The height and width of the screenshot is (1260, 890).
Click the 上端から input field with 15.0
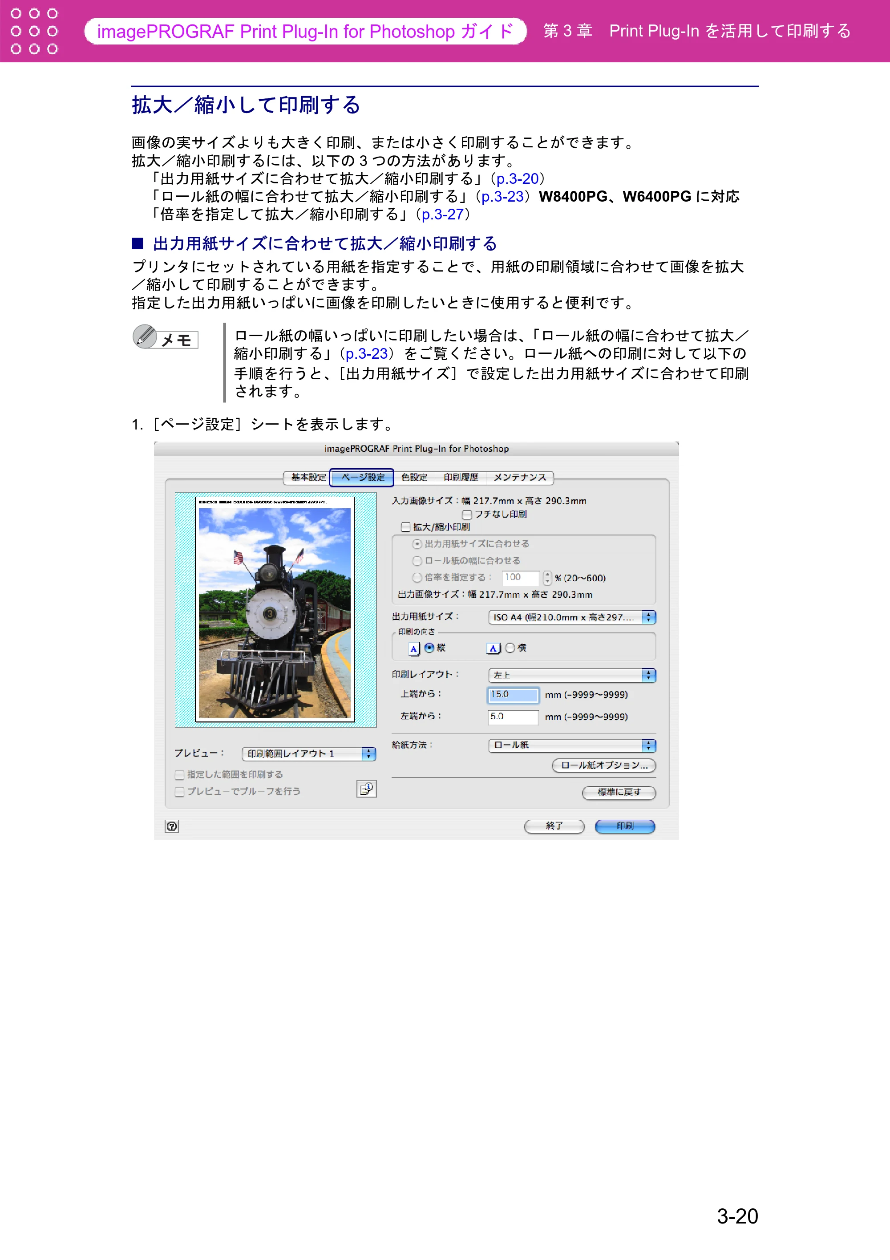click(x=513, y=695)
